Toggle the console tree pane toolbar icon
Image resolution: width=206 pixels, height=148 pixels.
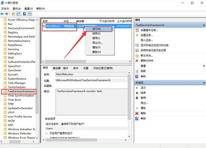18,14
